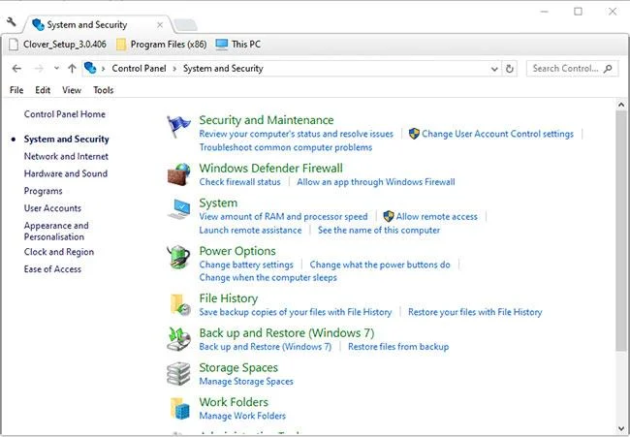
Task: Click shield icon beside User Account Control
Action: coord(414,134)
